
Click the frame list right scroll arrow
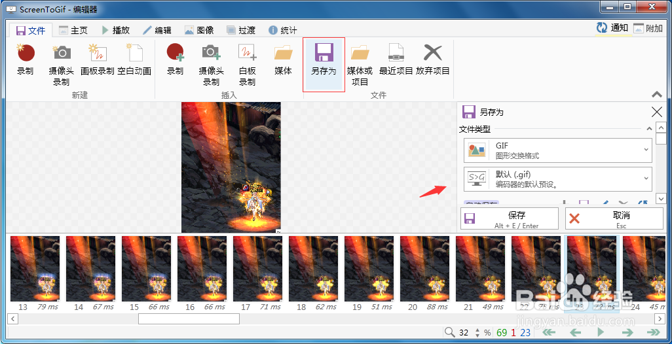click(660, 318)
